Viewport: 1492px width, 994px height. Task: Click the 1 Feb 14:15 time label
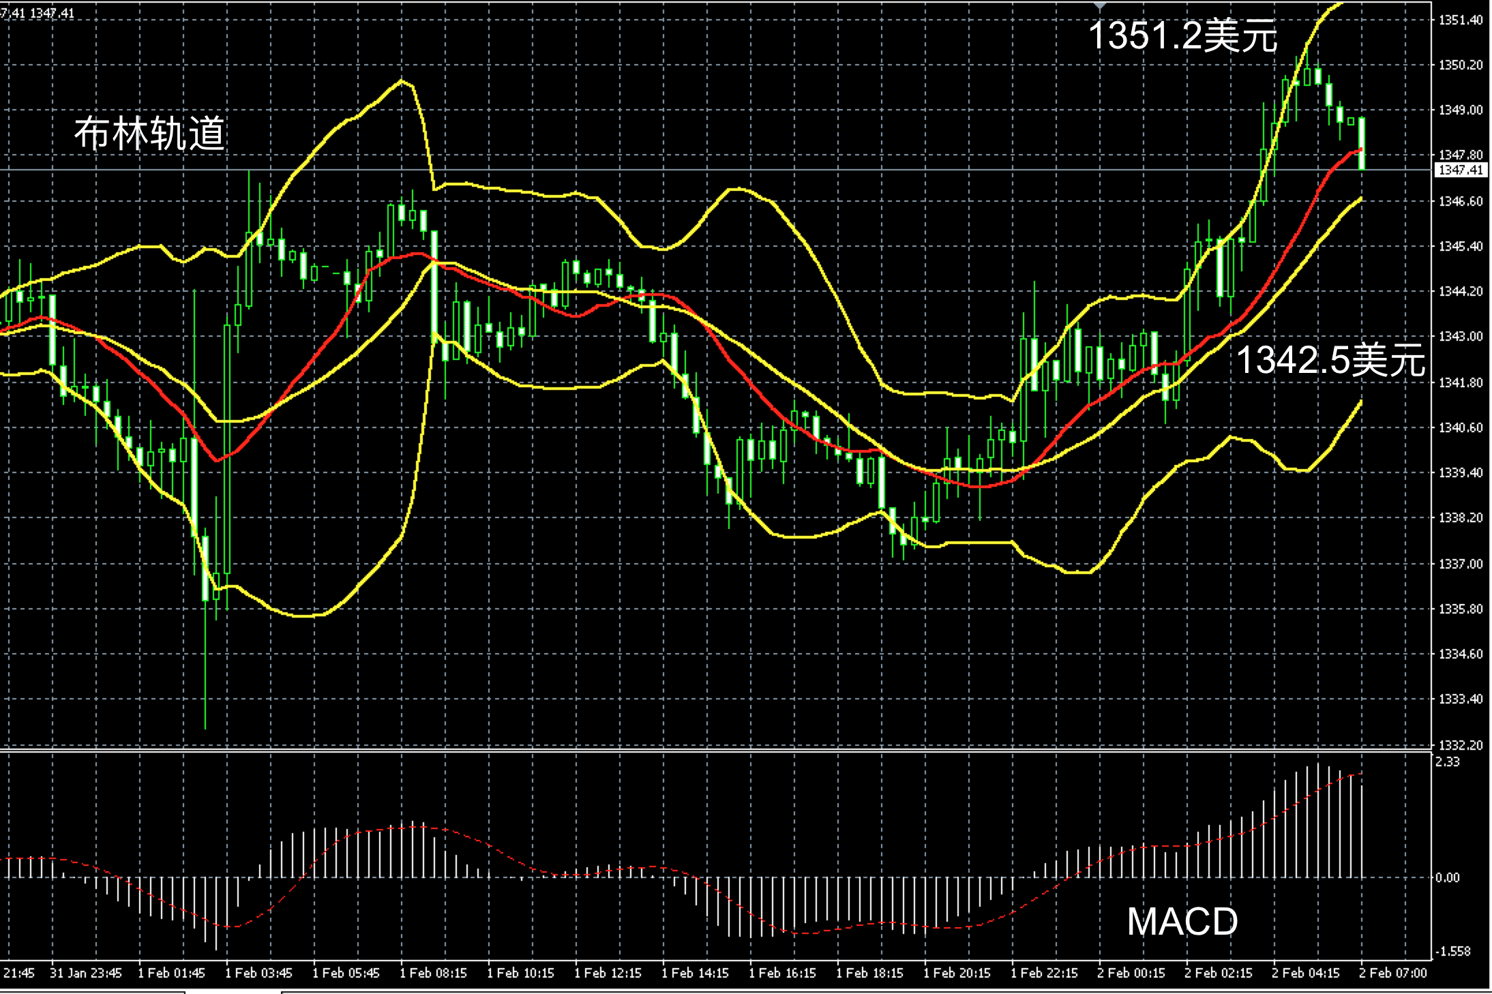pos(695,973)
